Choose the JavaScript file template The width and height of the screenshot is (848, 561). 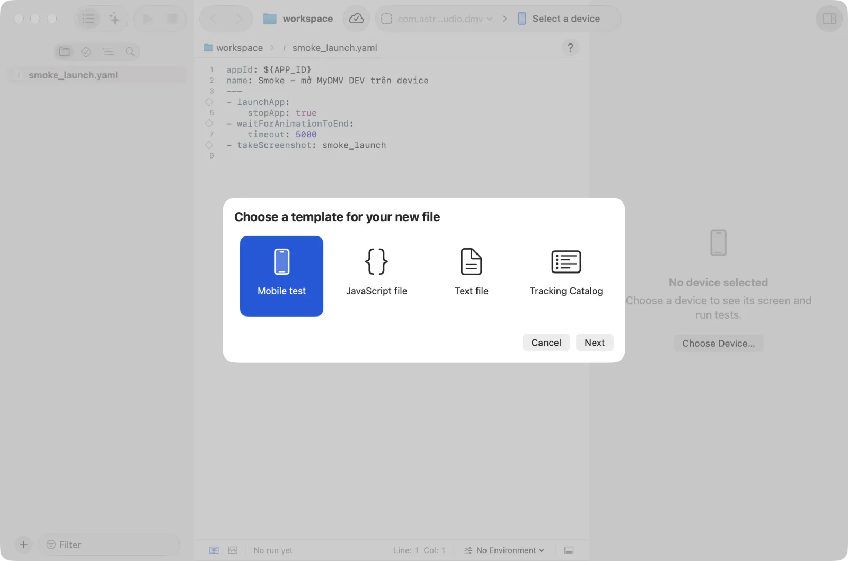376,276
